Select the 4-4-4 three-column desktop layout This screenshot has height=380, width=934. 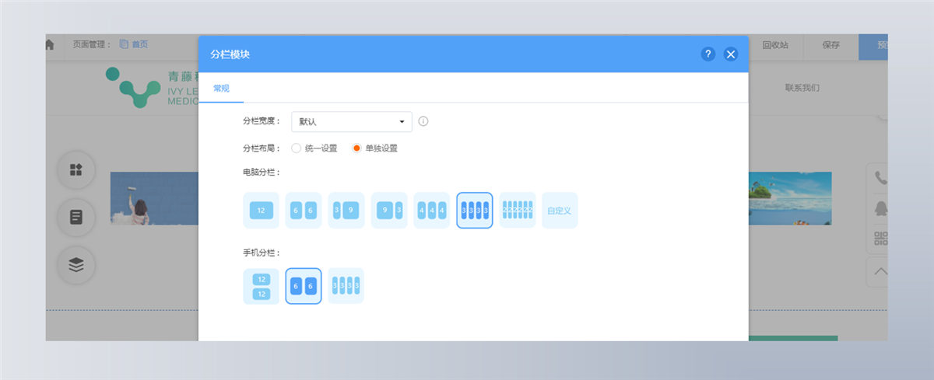(x=432, y=210)
